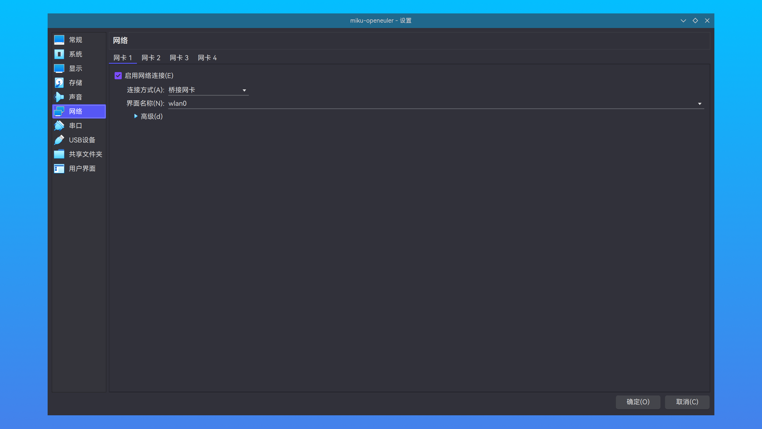The width and height of the screenshot is (762, 429).
Task: Switch to the 网卡 3 tab
Action: coord(179,58)
